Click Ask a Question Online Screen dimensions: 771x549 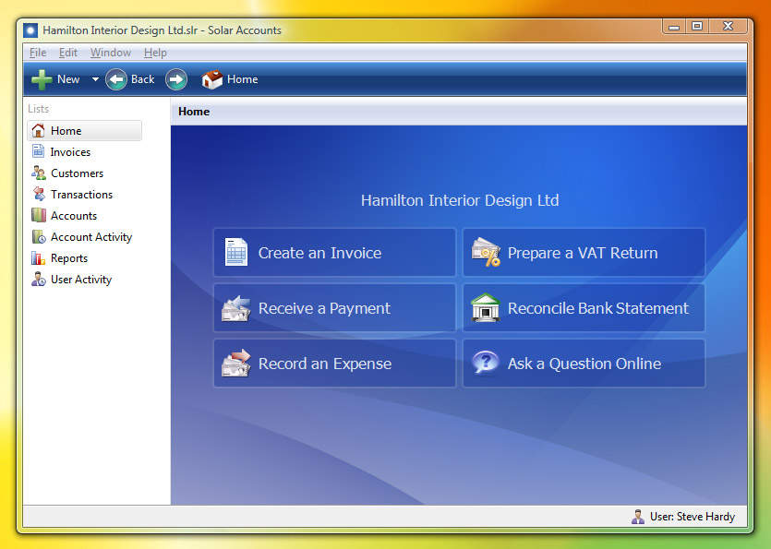click(x=584, y=364)
